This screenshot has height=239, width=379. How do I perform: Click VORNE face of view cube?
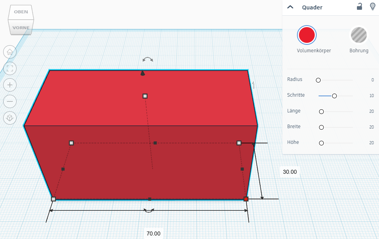point(21,28)
